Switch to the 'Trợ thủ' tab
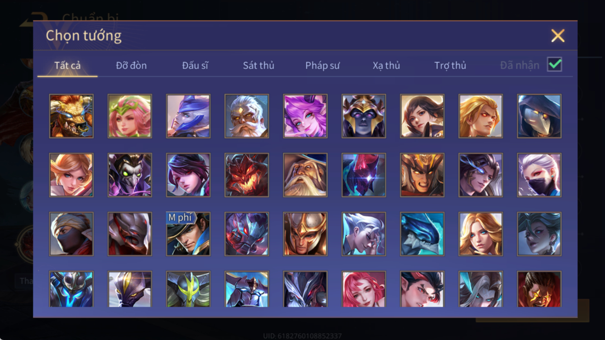605x340 pixels. point(450,65)
